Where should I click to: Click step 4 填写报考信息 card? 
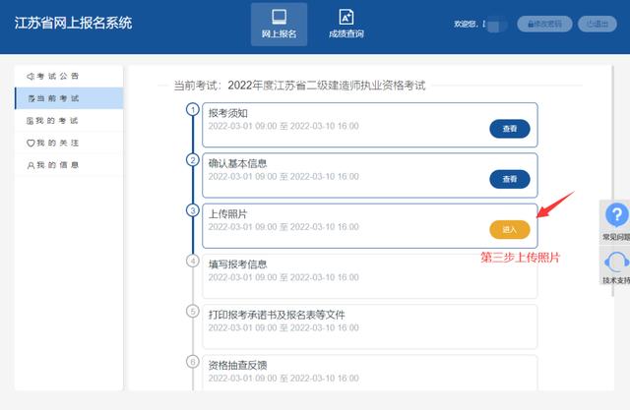369,275
